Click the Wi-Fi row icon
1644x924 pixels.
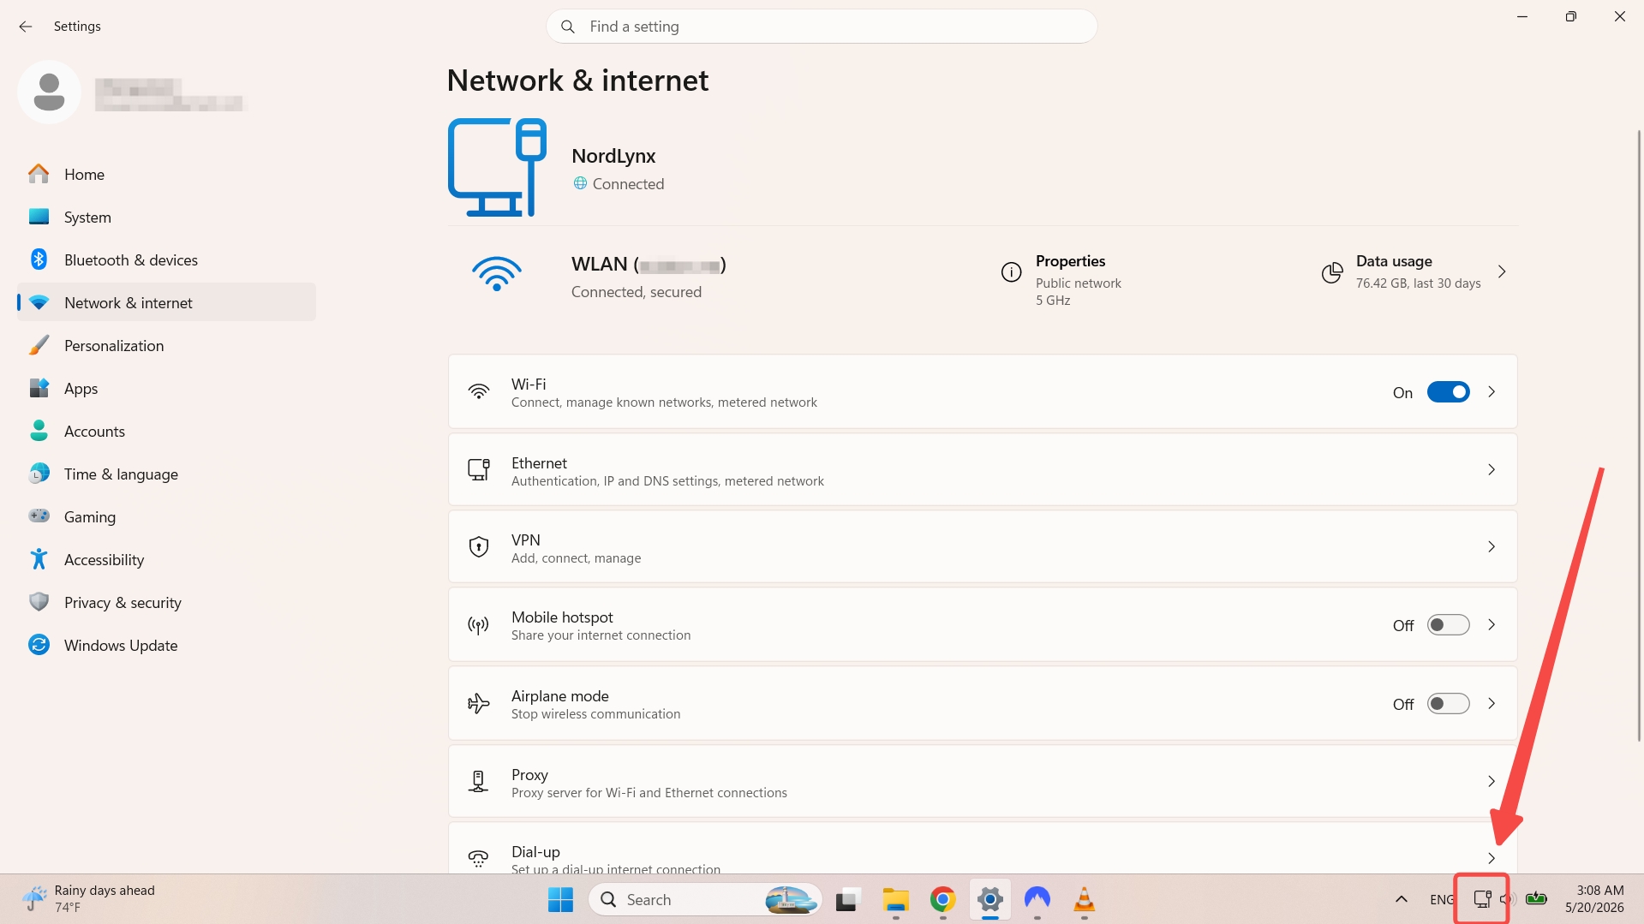[479, 392]
